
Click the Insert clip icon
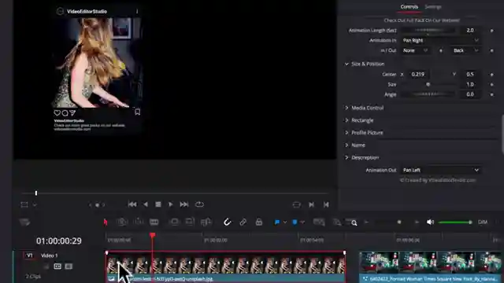pos(174,222)
